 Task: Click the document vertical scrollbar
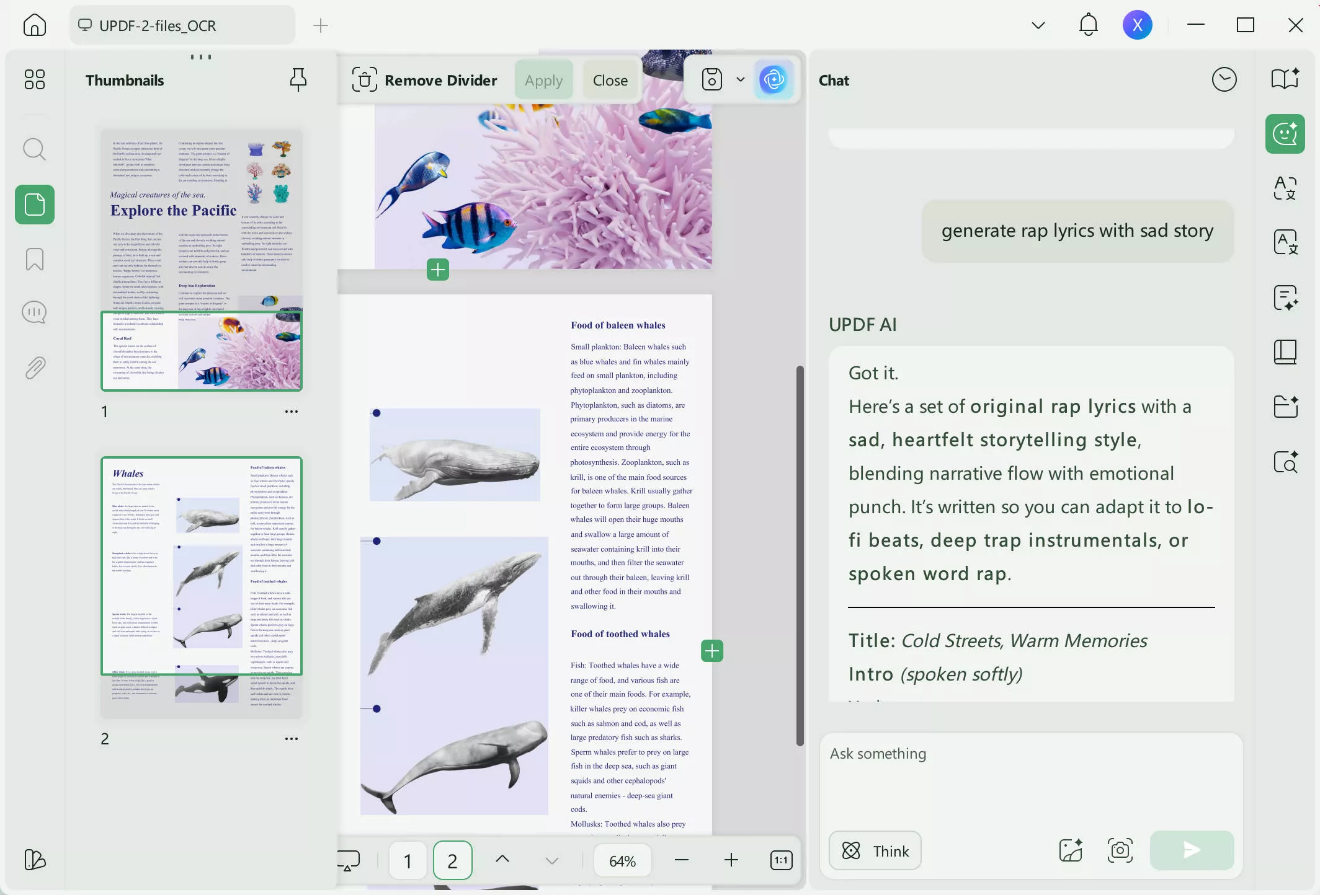[x=800, y=556]
